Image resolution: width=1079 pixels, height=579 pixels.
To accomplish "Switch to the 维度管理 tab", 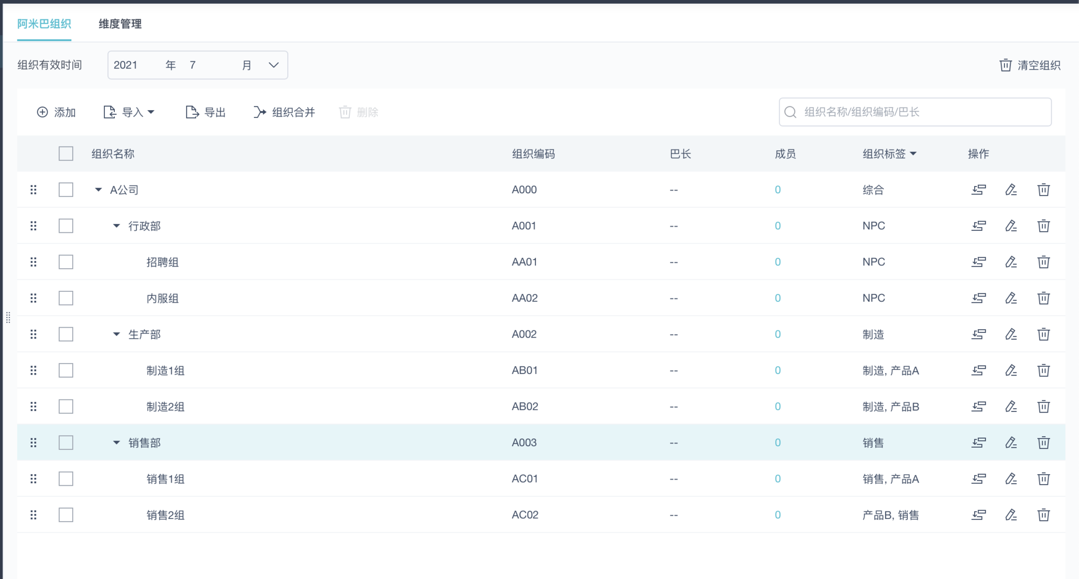I will coord(120,24).
